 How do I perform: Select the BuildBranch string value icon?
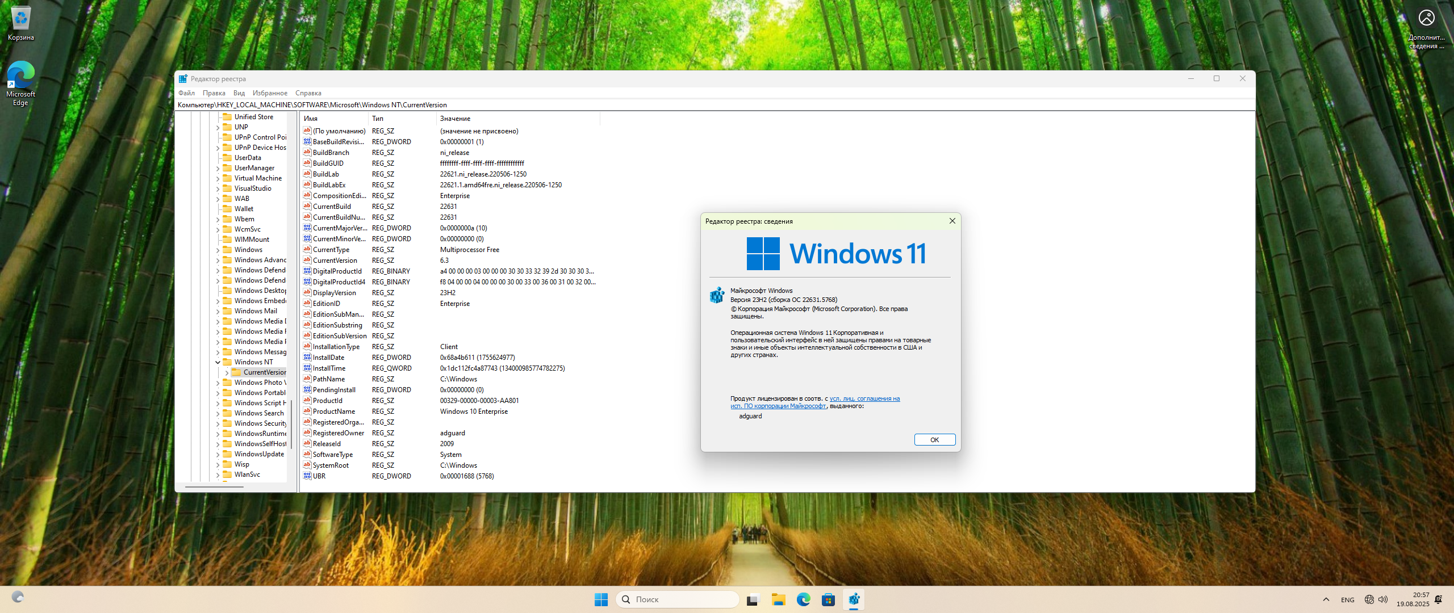tap(307, 152)
